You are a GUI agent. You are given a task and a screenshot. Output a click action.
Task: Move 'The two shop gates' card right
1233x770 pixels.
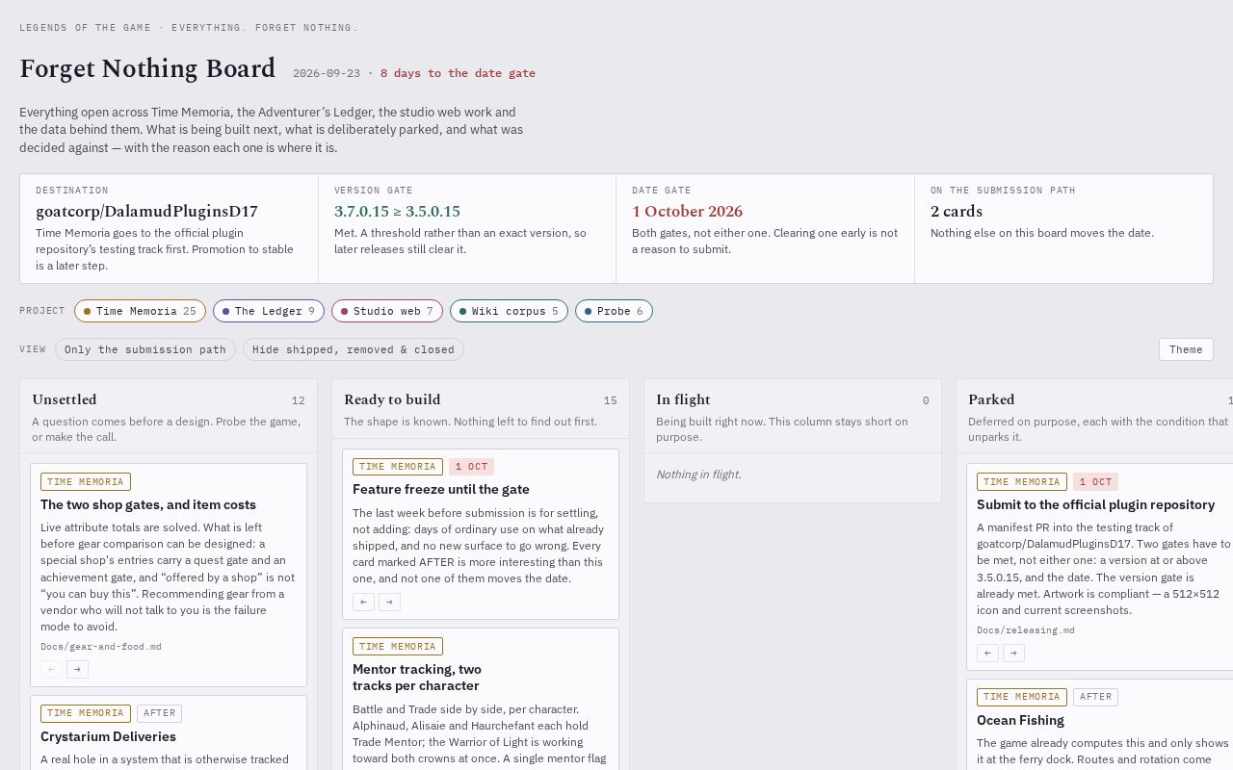point(77,669)
